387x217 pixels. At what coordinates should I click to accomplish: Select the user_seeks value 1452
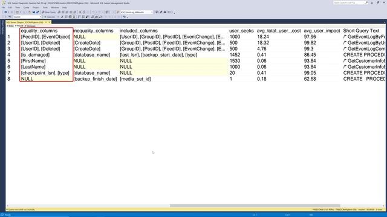click(235, 55)
